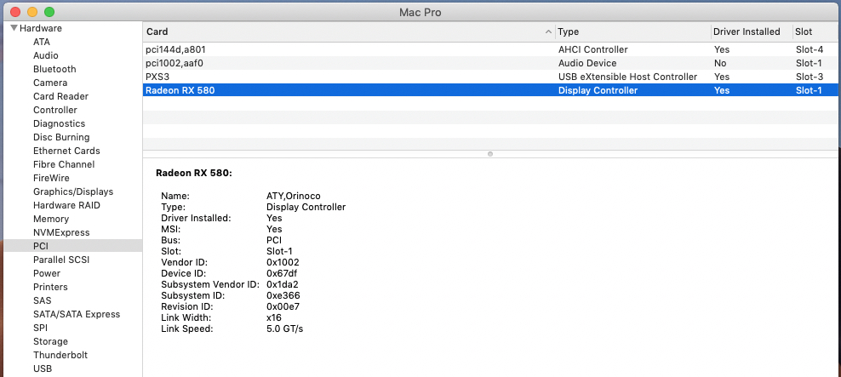Select ATA in the Hardware sidebar
This screenshot has width=841, height=377.
click(42, 42)
